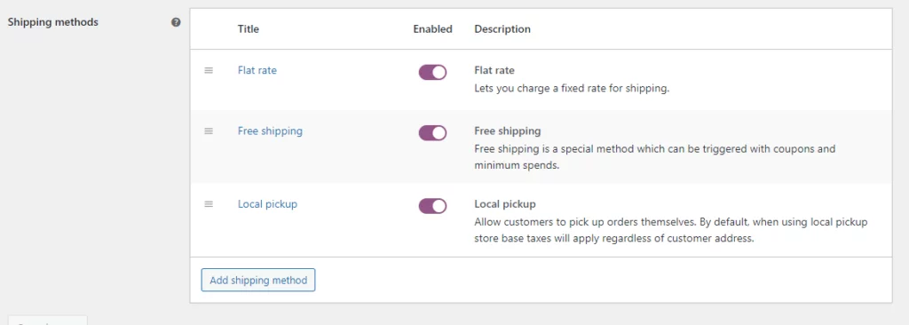Click the Shipping methods section label
The image size is (909, 325).
52,22
